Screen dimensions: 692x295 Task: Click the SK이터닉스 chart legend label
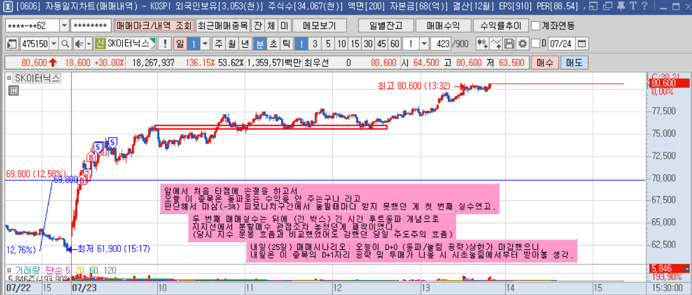pos(37,79)
